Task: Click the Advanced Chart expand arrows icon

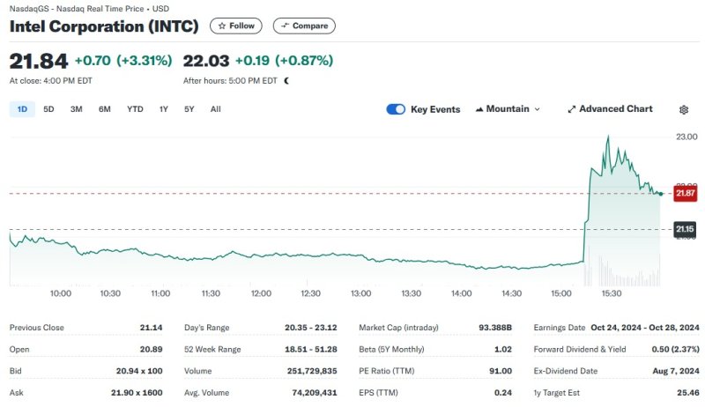Action: click(x=571, y=109)
